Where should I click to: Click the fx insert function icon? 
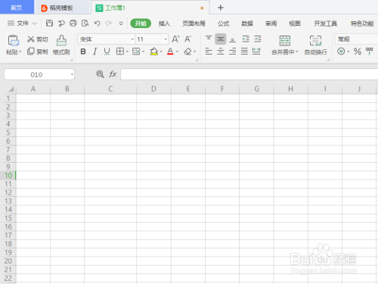pyautogui.click(x=113, y=74)
